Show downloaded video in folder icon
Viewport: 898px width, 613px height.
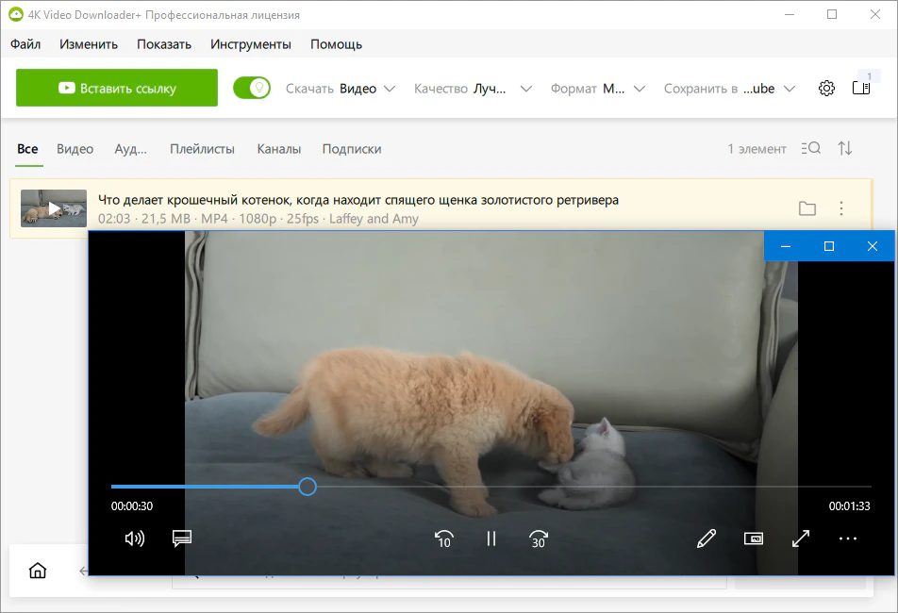click(x=807, y=208)
